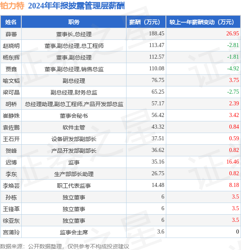This screenshot has width=241, height=250.
Task: Click salary value 57.17
Action: click(158, 103)
